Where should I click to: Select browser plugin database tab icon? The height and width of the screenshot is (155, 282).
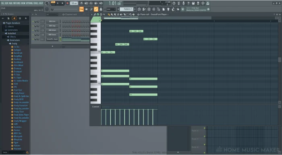14,18
